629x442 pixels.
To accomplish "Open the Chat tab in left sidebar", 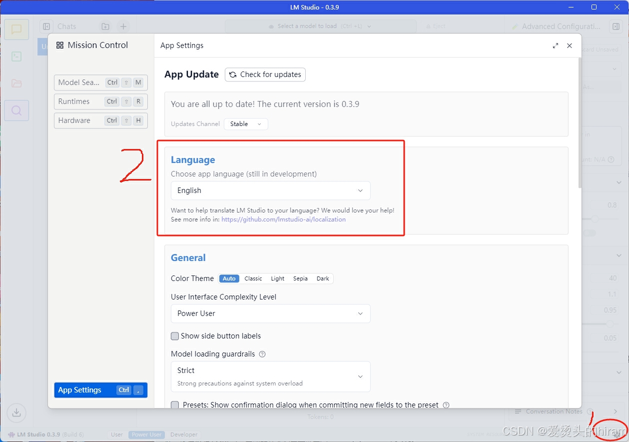I will coord(16,29).
